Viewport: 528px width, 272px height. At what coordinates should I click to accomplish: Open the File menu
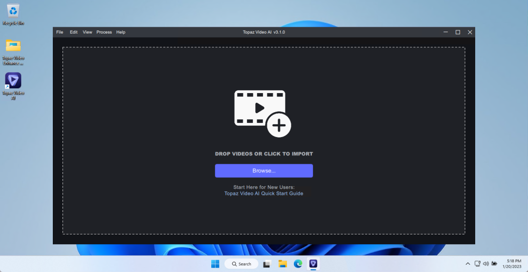[x=60, y=32]
